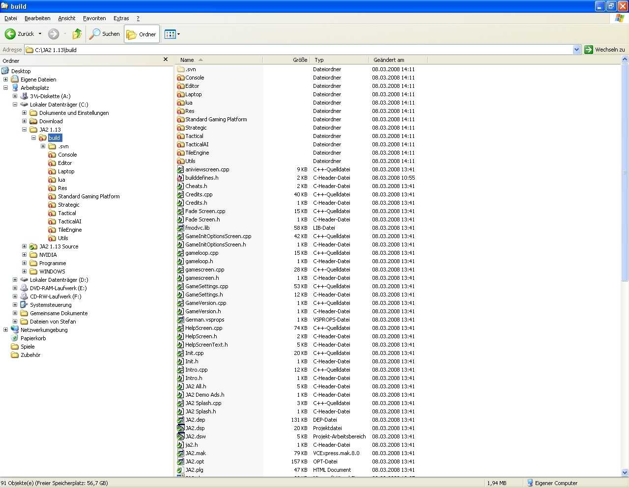The width and height of the screenshot is (629, 488).
Task: Go up one folder level icon
Action: pyautogui.click(x=77, y=34)
